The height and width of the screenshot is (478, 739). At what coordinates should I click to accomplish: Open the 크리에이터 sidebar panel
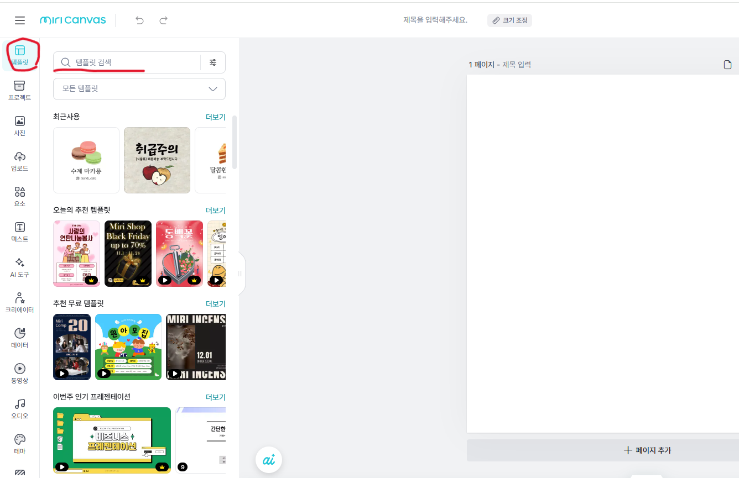(x=20, y=303)
